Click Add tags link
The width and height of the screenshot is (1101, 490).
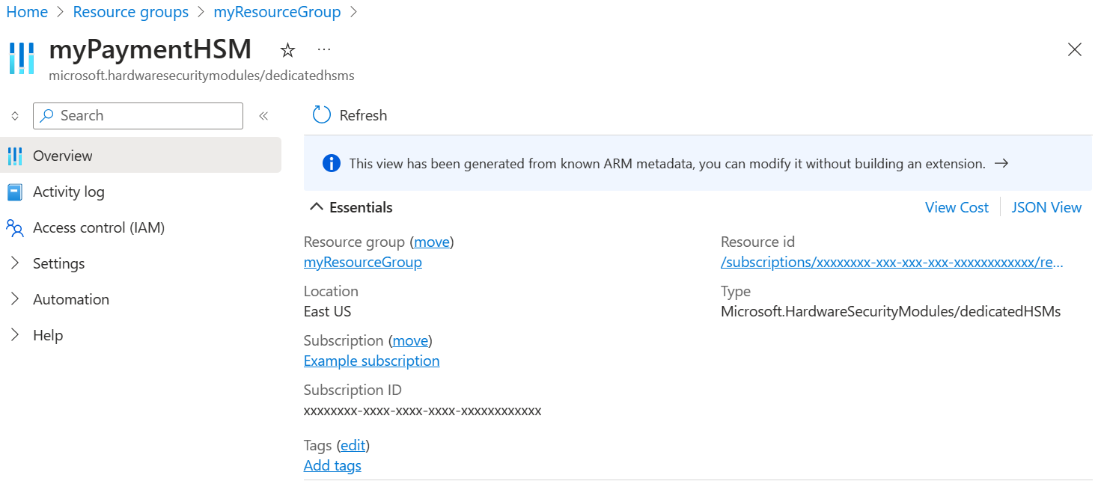tap(332, 465)
